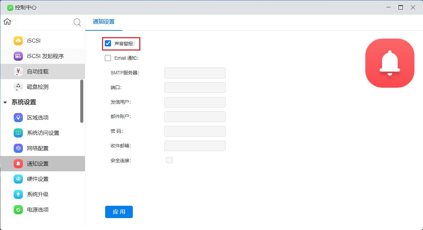This screenshot has height=230, width=423.
Task: Collapse the 系统设置 section arrow
Action: click(x=5, y=102)
